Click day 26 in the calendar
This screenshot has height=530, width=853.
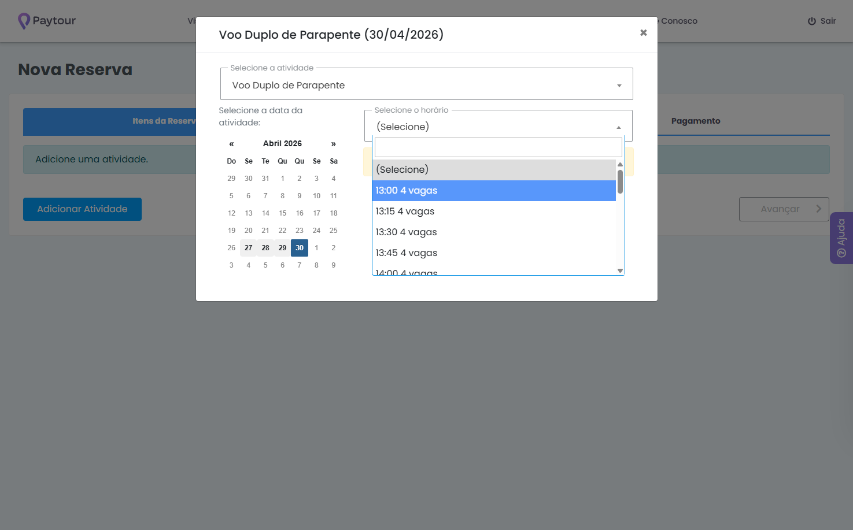[231, 248]
